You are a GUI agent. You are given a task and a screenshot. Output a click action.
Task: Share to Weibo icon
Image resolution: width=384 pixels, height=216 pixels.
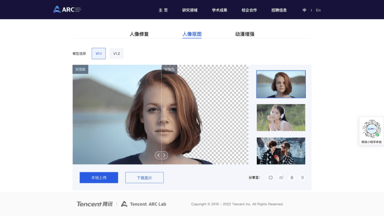[x=281, y=178]
